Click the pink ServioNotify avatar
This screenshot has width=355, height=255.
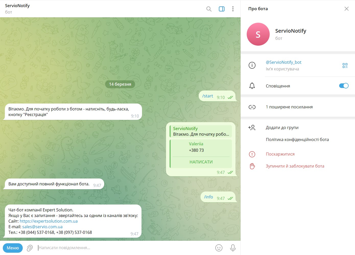coord(258,34)
